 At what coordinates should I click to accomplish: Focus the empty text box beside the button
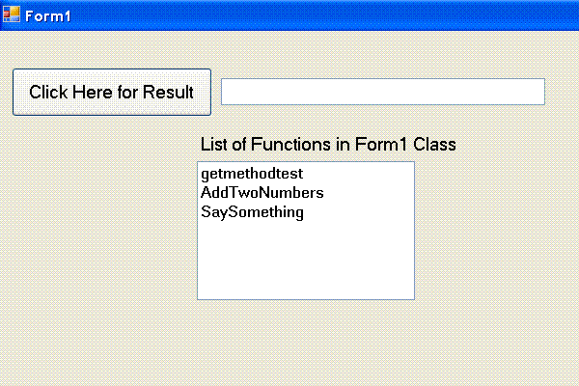[383, 92]
